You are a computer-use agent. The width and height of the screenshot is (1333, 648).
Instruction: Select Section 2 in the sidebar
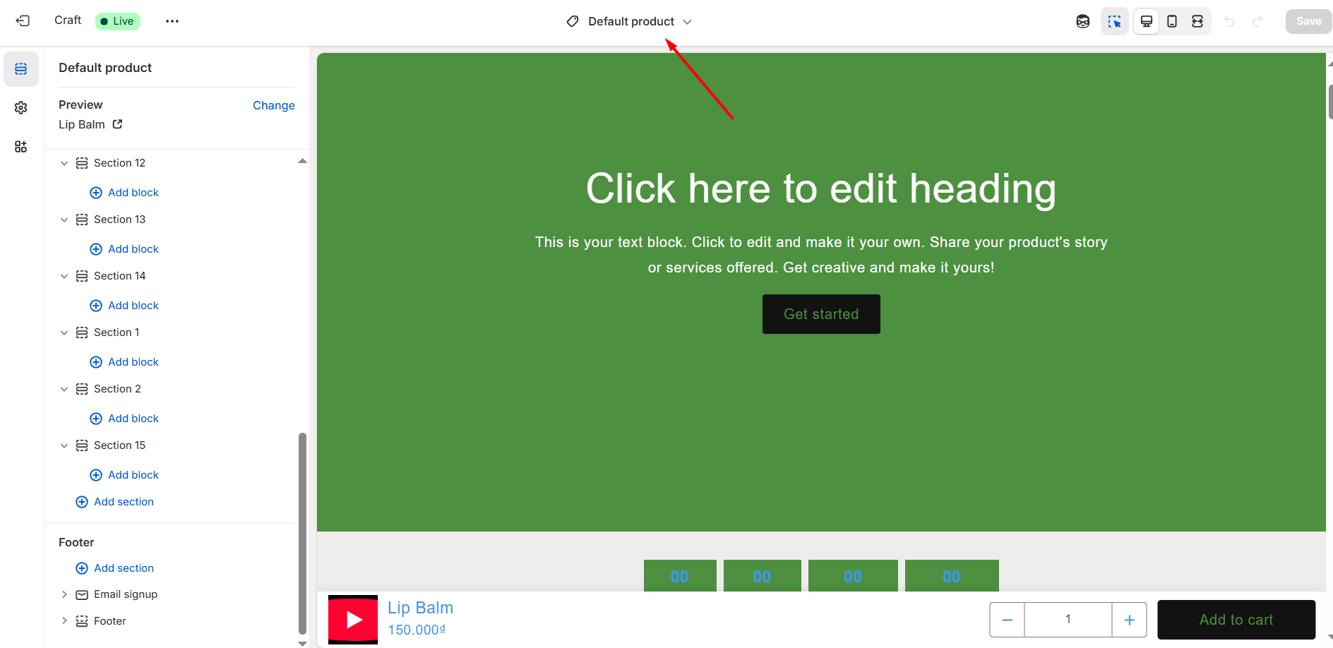pyautogui.click(x=117, y=389)
